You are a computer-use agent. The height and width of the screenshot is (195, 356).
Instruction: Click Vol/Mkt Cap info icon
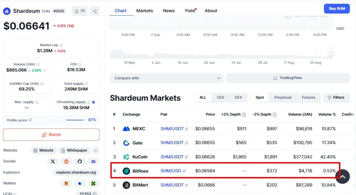(x=42, y=84)
